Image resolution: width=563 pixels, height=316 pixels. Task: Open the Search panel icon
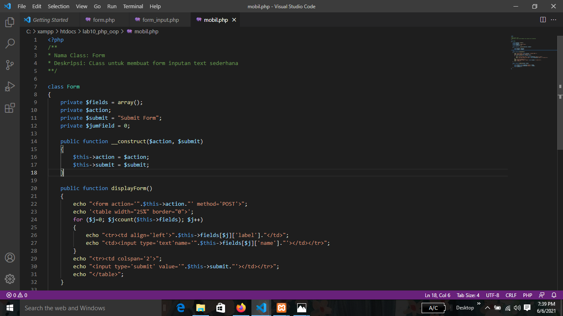(x=9, y=43)
